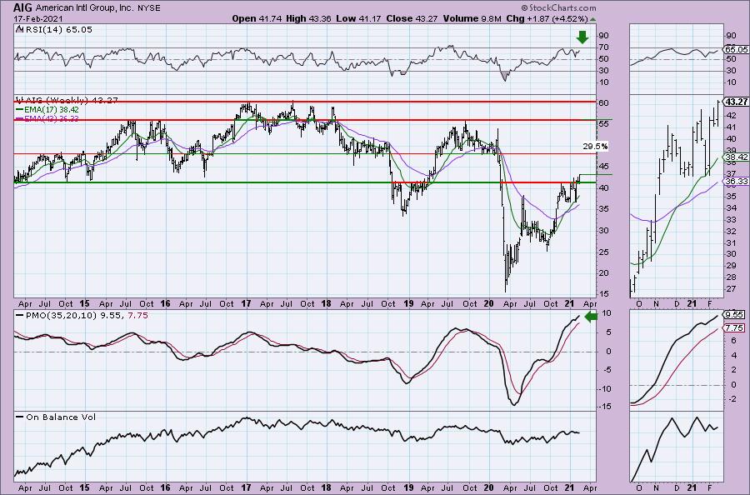Click the black On Balance Vol legend marker
The width and height of the screenshot is (750, 495).
pos(19,417)
